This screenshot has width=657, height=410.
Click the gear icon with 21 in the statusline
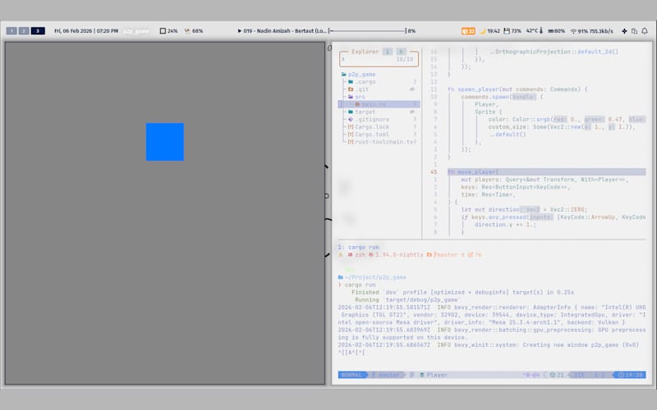557,375
